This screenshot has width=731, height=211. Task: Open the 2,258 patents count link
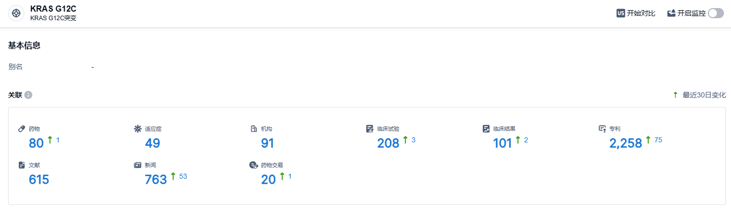click(625, 143)
